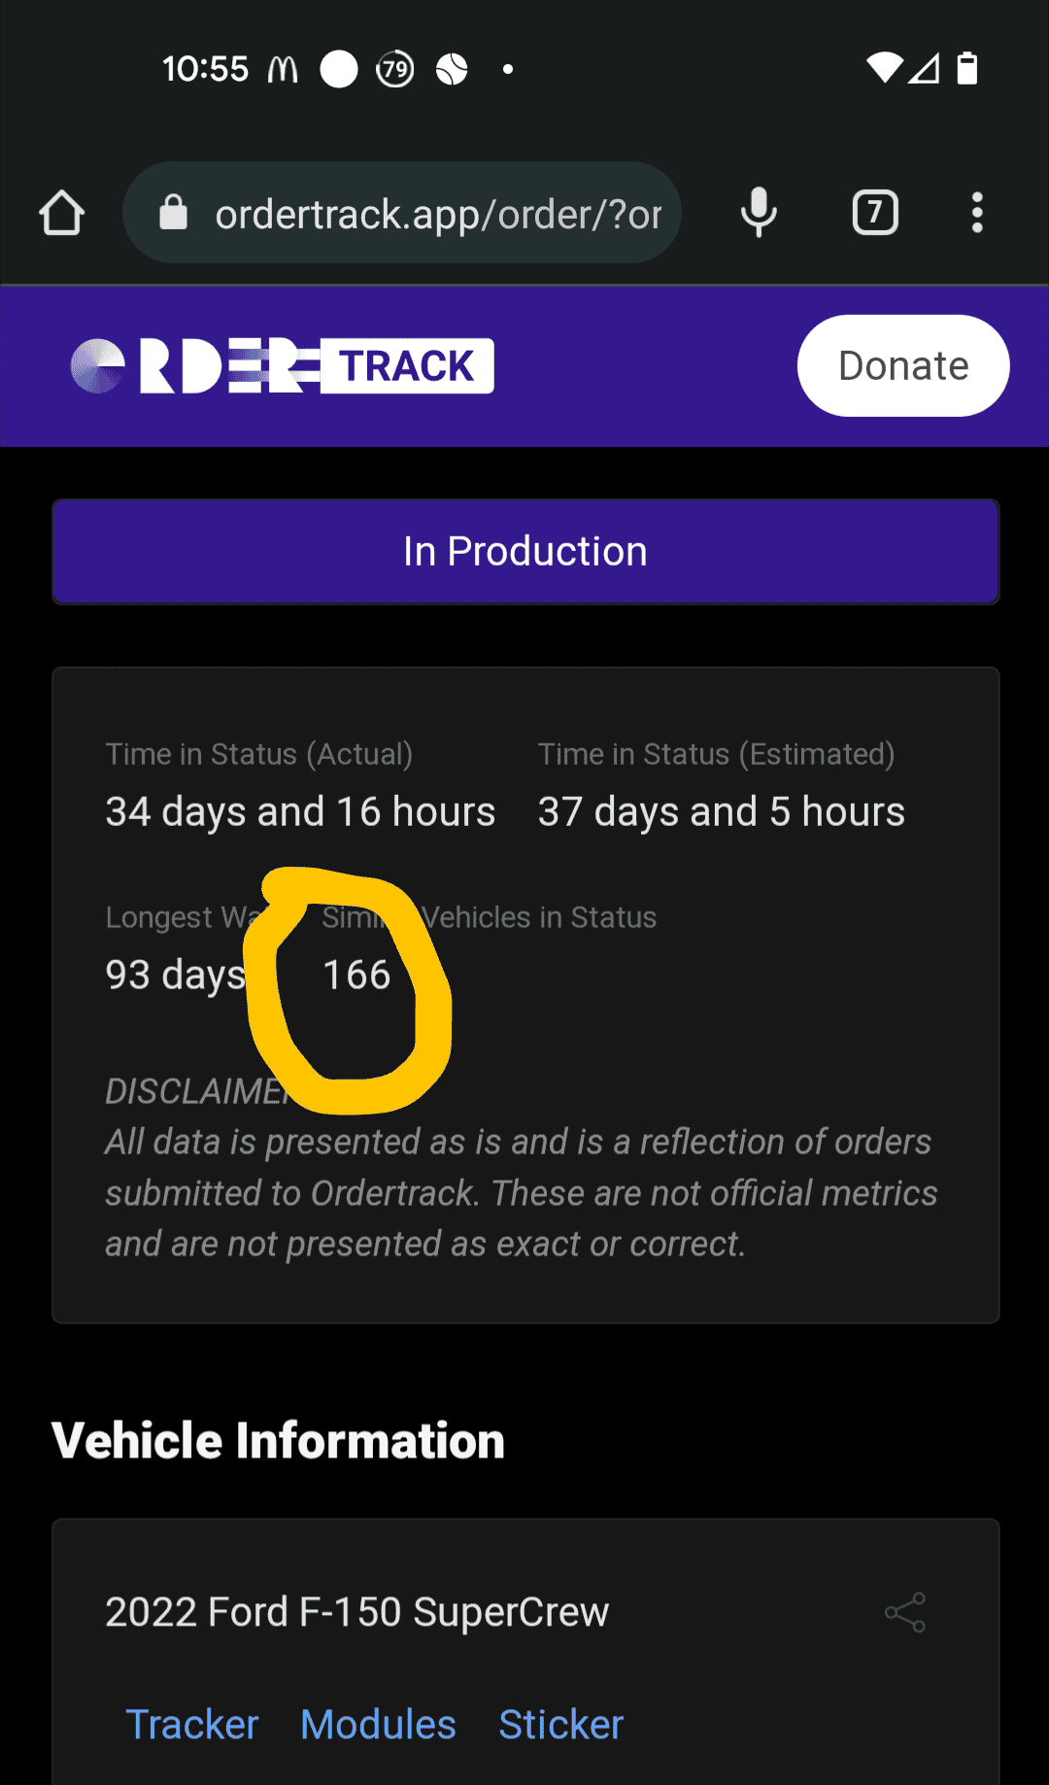
Task: Open the Tracker link
Action: click(x=192, y=1725)
